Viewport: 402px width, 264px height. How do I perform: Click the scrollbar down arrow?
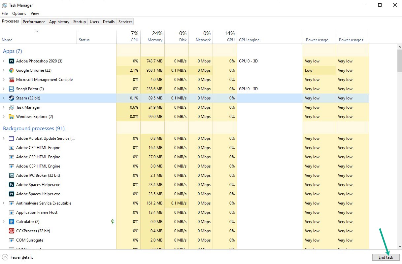(x=399, y=246)
